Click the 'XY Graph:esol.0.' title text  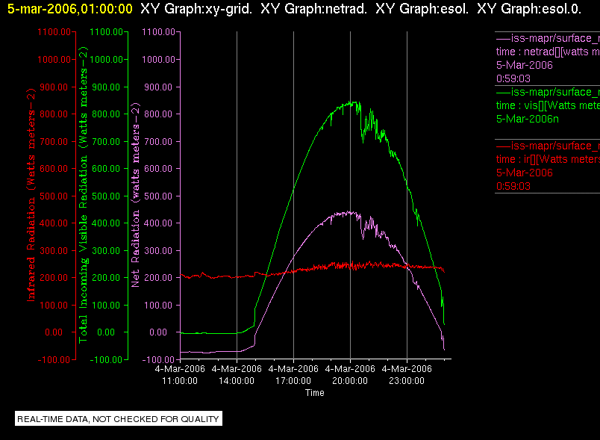coord(529,8)
